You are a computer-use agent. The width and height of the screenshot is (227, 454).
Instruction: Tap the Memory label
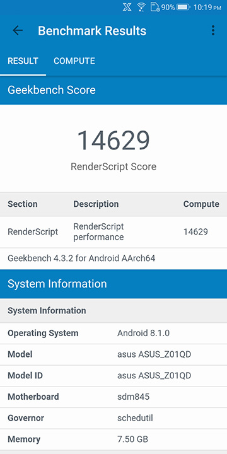point(24,439)
